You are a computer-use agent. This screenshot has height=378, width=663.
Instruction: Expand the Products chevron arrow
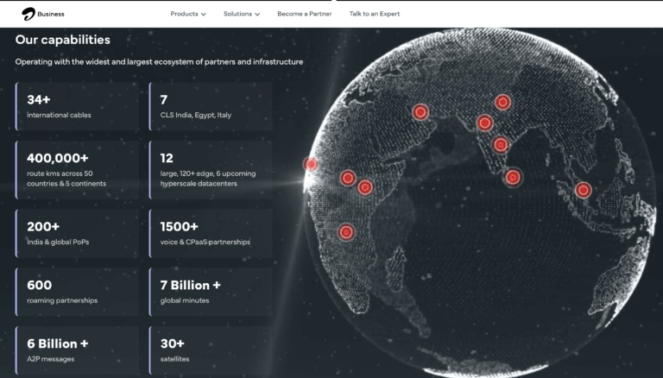204,15
